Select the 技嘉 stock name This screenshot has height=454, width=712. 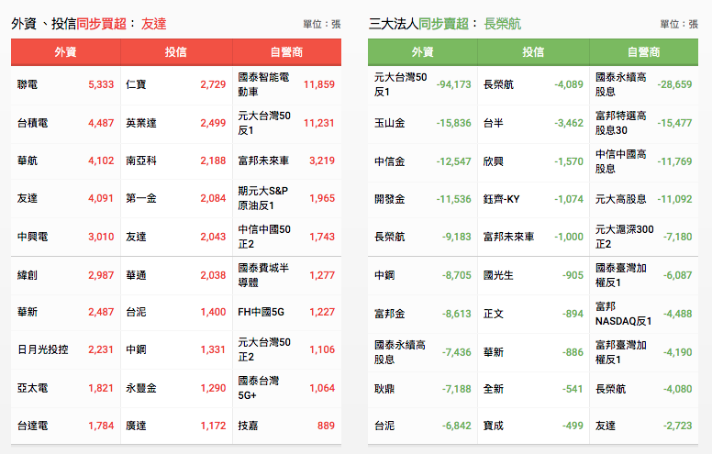248,426
